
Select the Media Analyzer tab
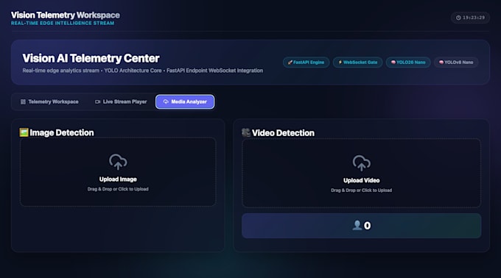(x=185, y=101)
